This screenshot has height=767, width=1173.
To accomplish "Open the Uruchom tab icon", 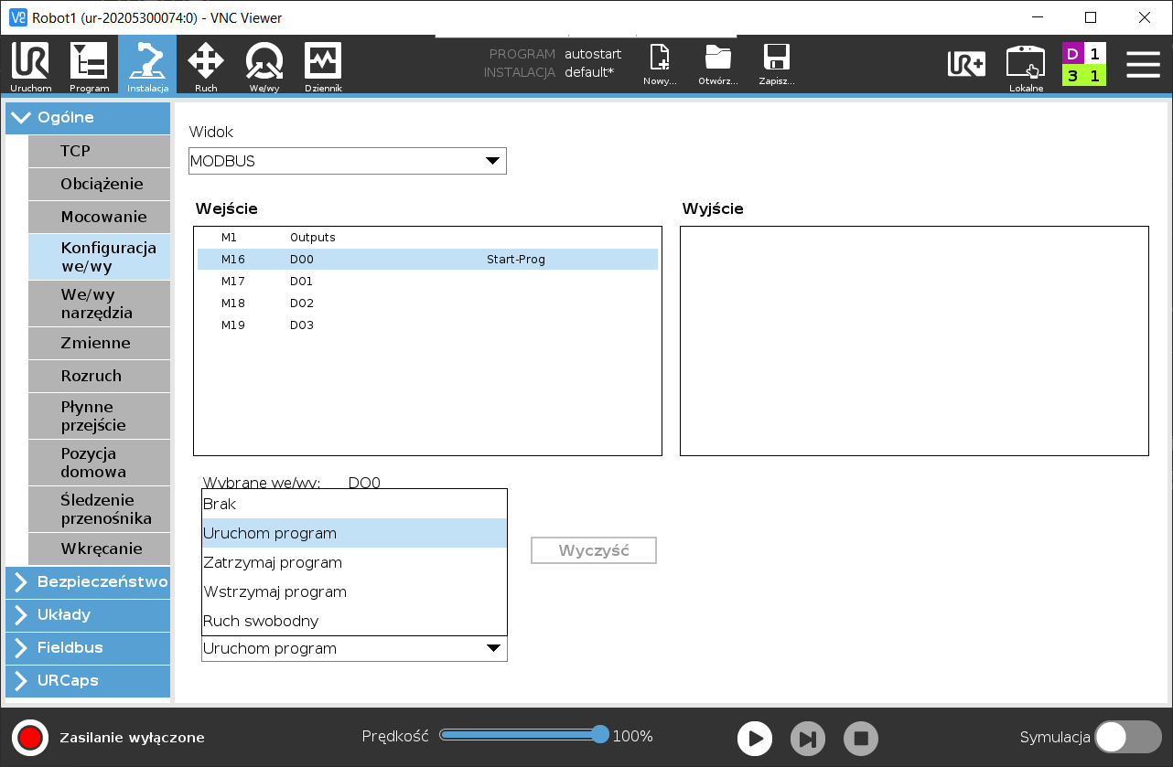I will [31, 66].
